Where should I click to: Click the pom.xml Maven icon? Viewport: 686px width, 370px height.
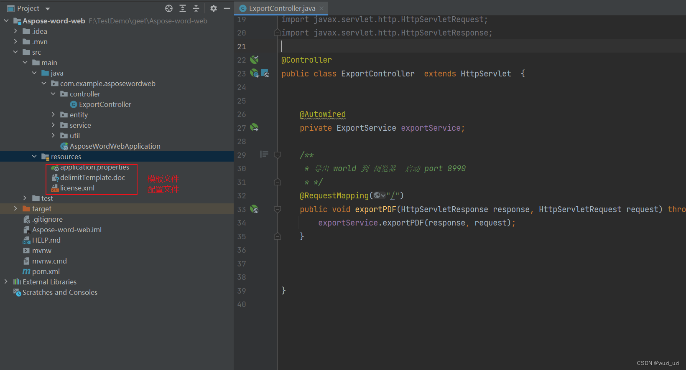[26, 271]
